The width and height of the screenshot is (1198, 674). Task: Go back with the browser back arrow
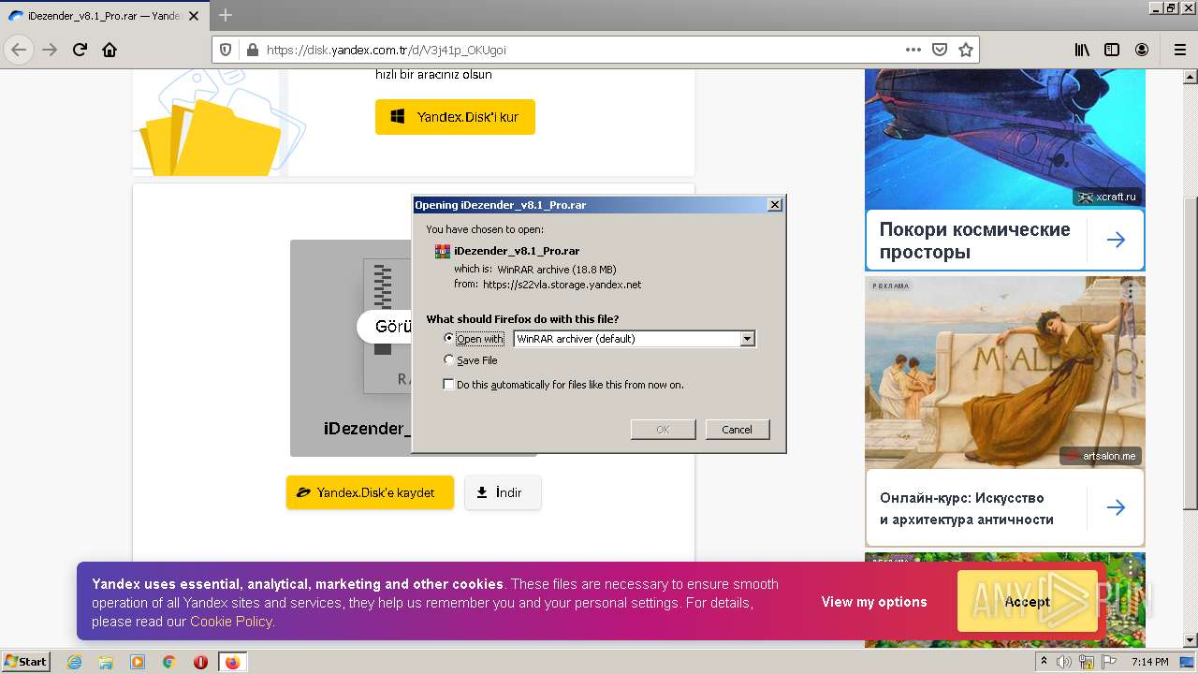pos(19,50)
